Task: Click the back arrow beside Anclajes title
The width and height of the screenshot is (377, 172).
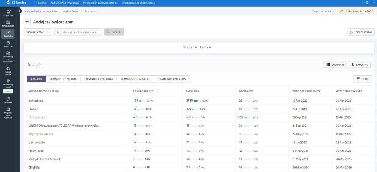Action: (x=27, y=22)
